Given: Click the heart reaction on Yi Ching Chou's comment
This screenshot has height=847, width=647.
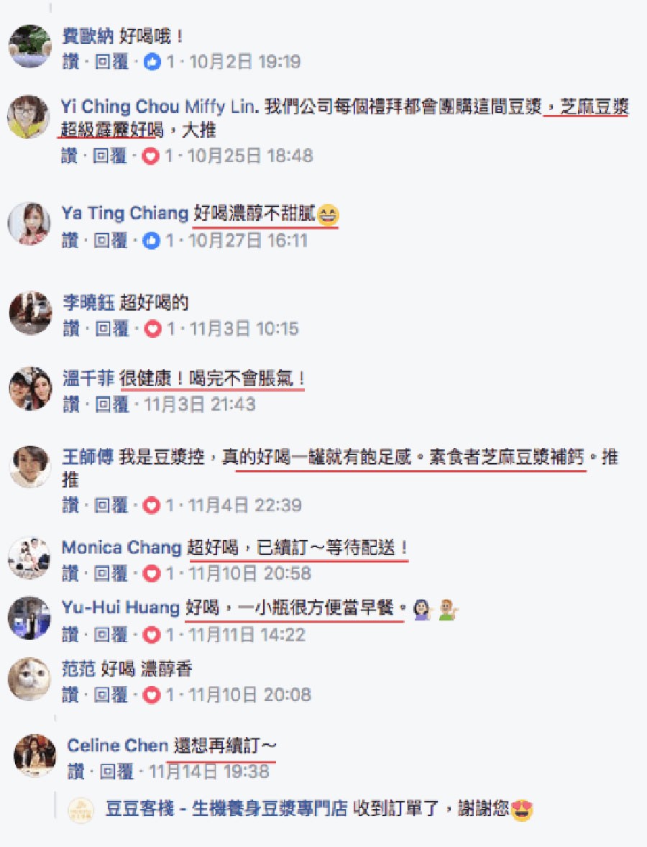Looking at the screenshot, I should point(150,156).
